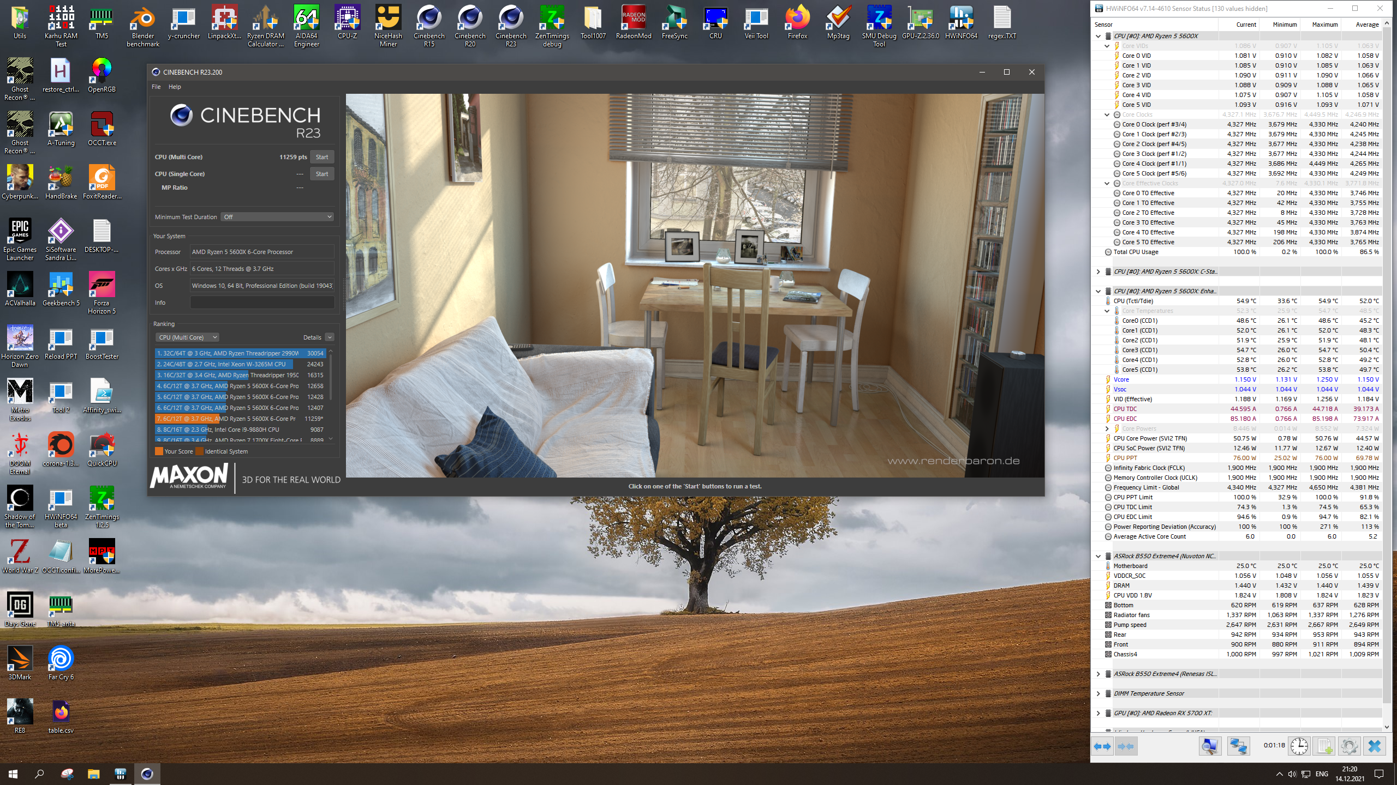The image size is (1397, 785).
Task: Start the CPU (Multi Core) test
Action: tap(322, 157)
